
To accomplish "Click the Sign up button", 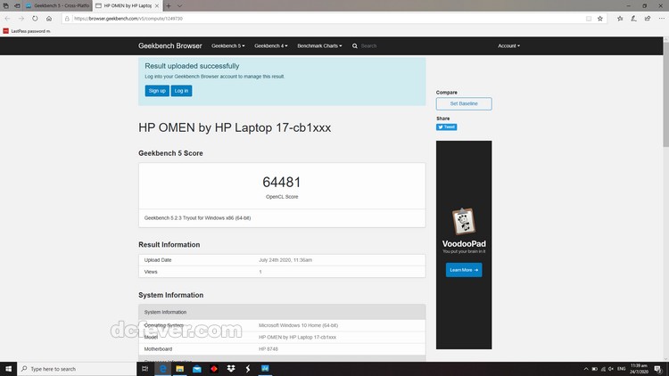I will (157, 91).
